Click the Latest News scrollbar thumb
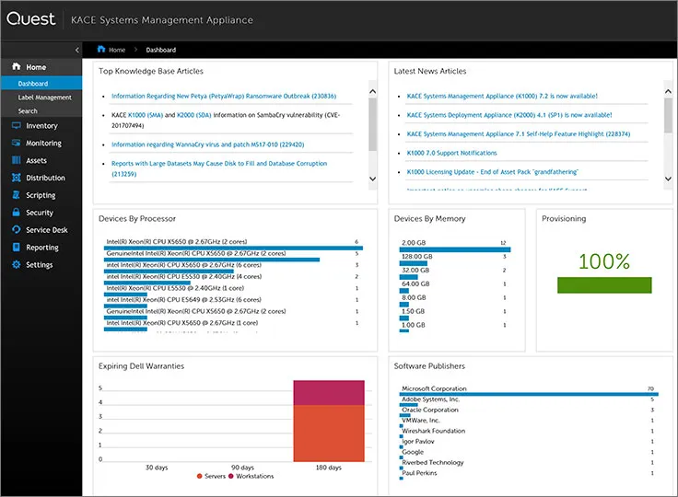This screenshot has height=497, width=678. pyautogui.click(x=668, y=115)
